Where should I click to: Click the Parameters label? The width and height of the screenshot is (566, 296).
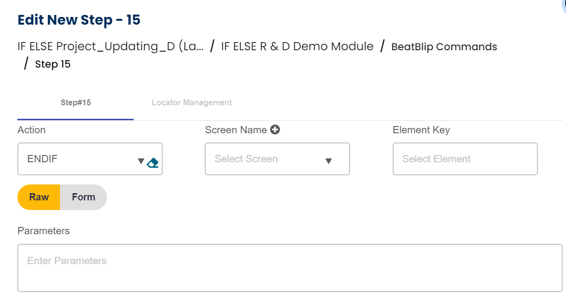tap(44, 231)
